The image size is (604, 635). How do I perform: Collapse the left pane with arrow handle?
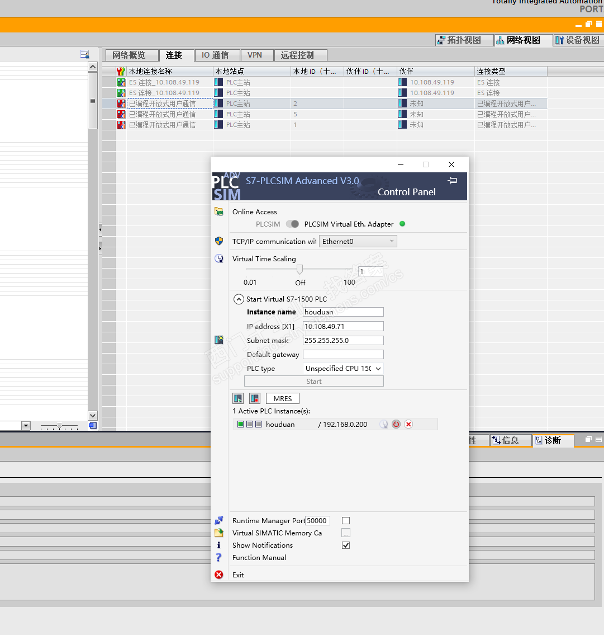point(101,229)
